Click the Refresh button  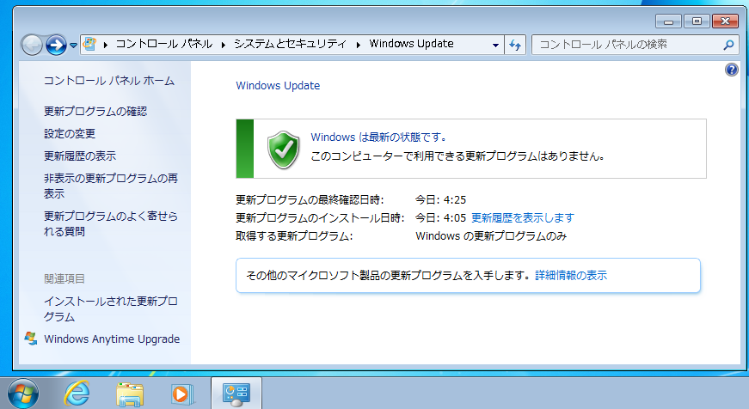point(515,45)
